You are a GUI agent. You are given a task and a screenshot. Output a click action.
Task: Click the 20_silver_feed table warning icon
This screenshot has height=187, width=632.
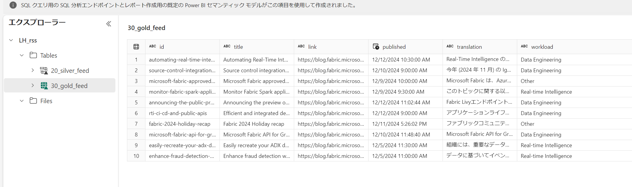coord(44,70)
